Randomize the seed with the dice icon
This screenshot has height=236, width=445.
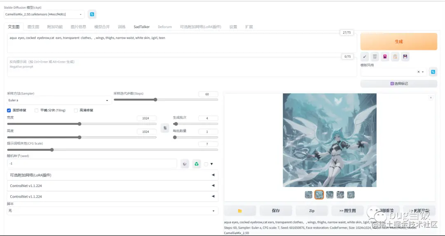click(x=185, y=164)
